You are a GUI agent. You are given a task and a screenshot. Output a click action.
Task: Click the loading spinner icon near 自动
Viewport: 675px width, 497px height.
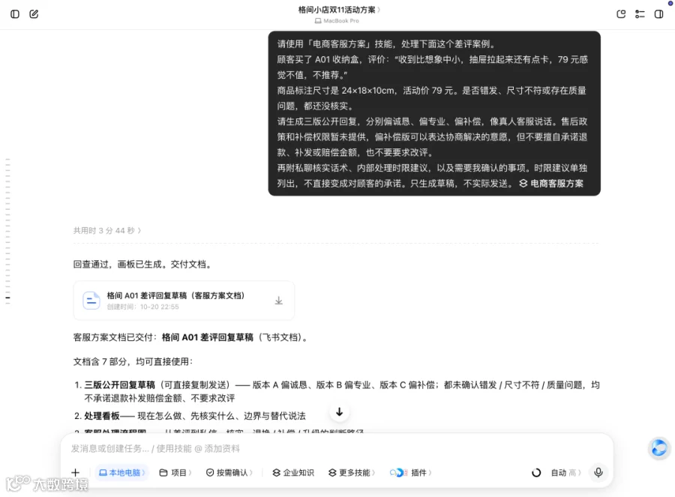[536, 472]
